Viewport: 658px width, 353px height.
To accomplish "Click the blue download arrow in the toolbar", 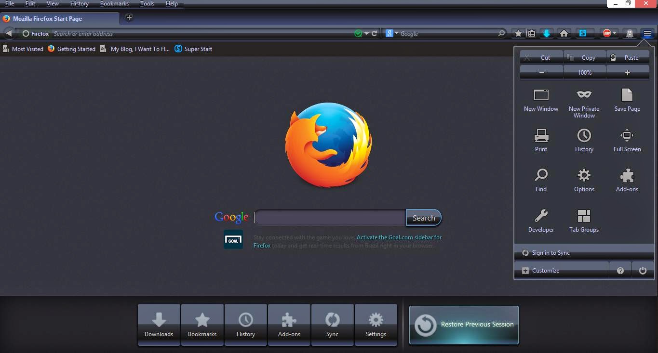I will [x=547, y=33].
